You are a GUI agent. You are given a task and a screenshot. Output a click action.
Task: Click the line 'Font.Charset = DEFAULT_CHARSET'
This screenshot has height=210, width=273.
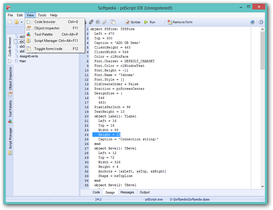click(124, 61)
